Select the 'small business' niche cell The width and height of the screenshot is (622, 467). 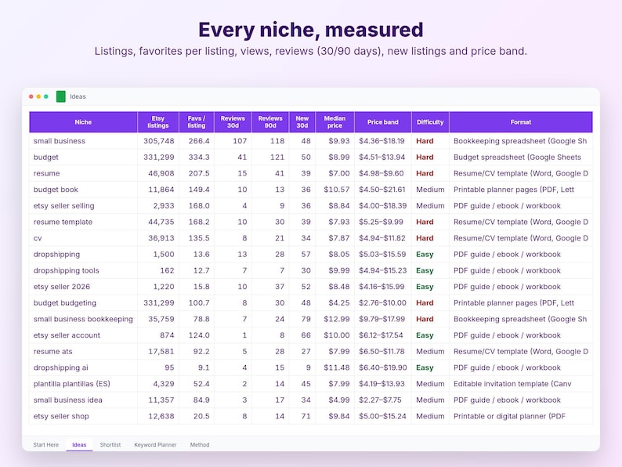pyautogui.click(x=83, y=141)
